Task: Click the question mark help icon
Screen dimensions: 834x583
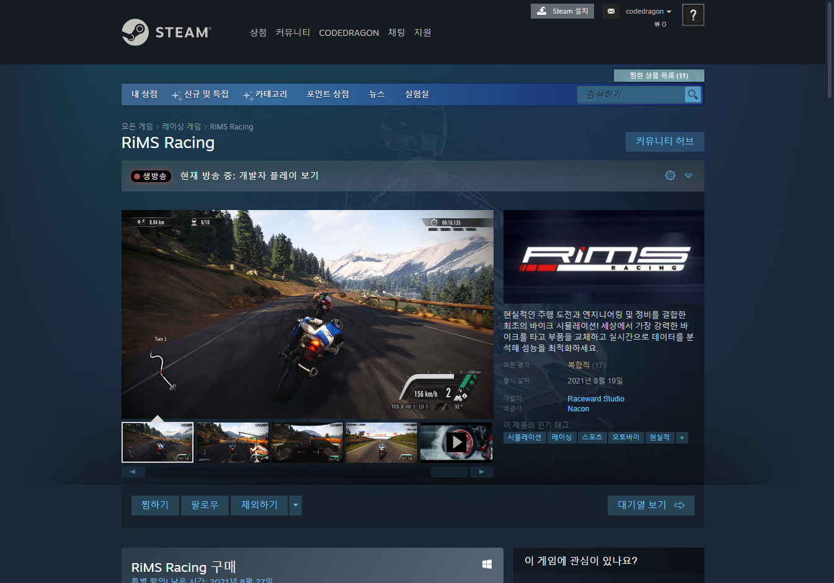Action: coord(693,15)
